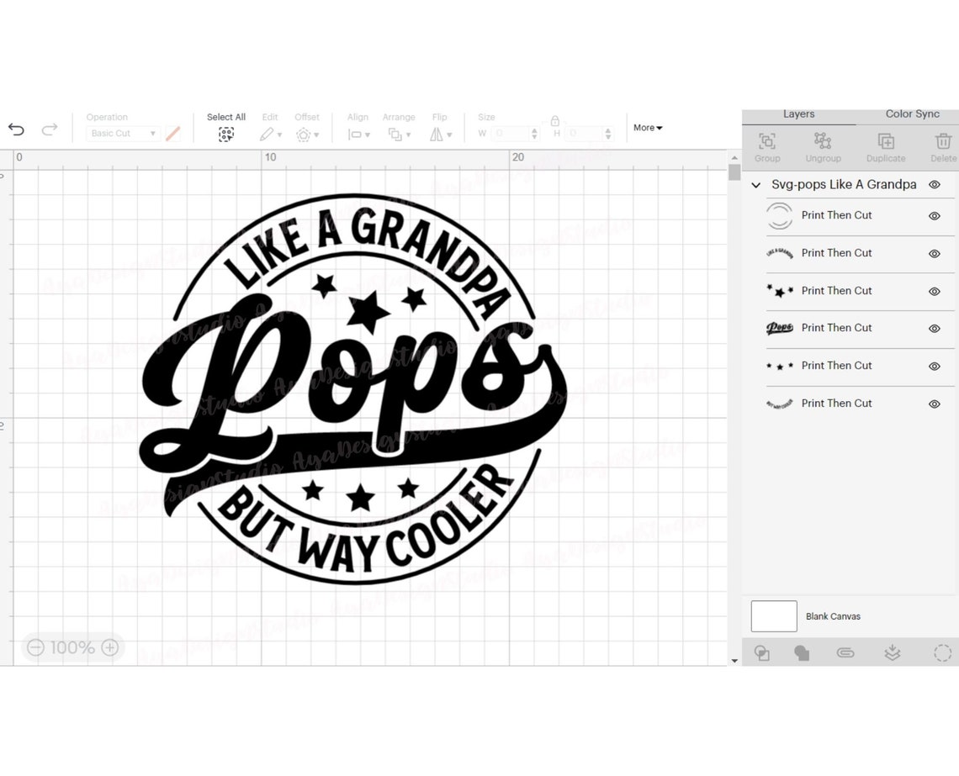959x776 pixels.
Task: Click the height stepper arrows
Action: pyautogui.click(x=608, y=133)
